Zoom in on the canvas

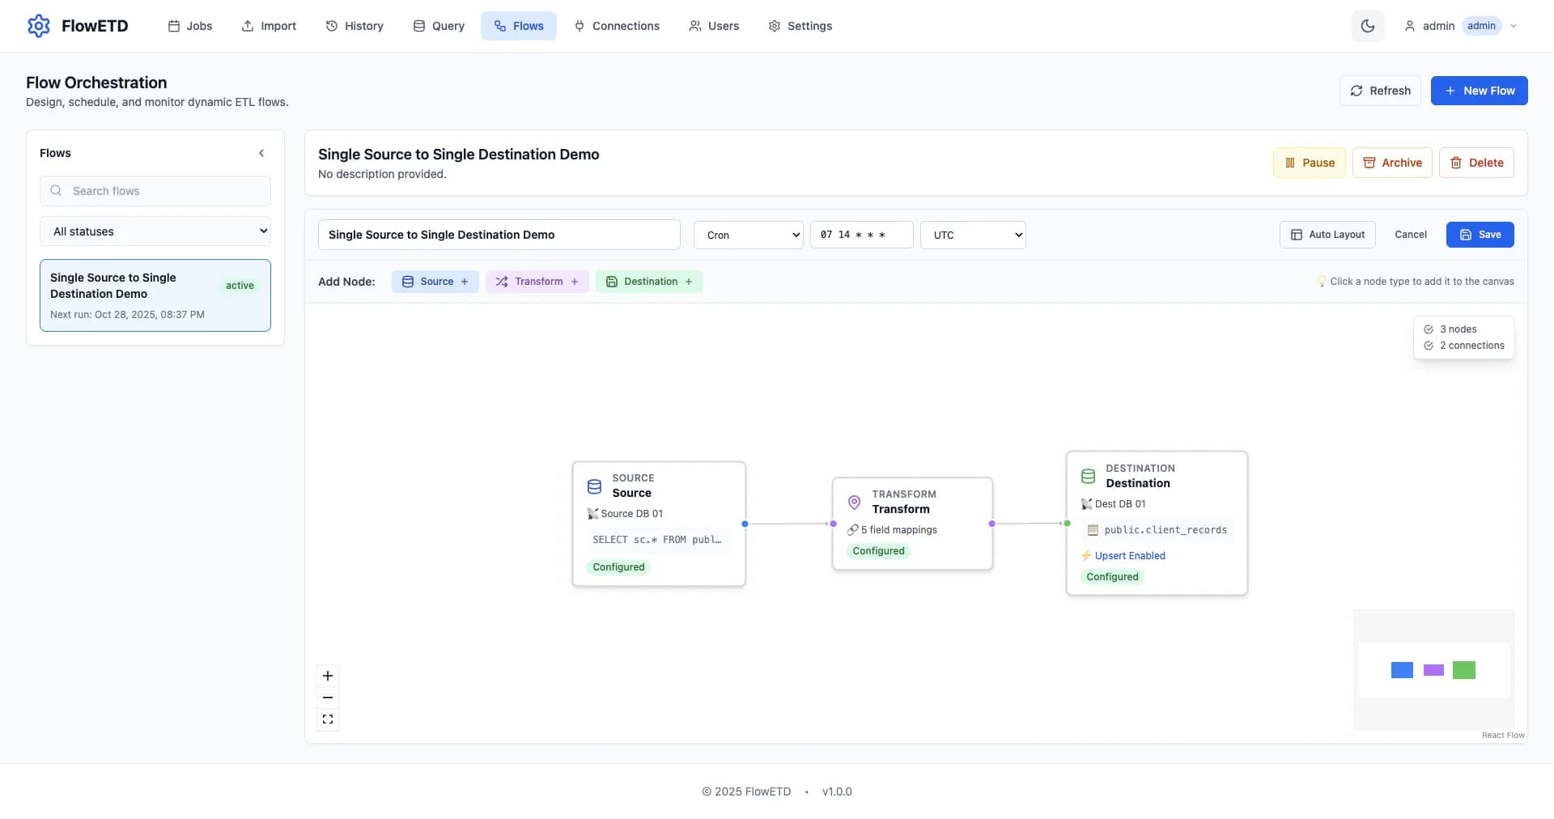(328, 676)
